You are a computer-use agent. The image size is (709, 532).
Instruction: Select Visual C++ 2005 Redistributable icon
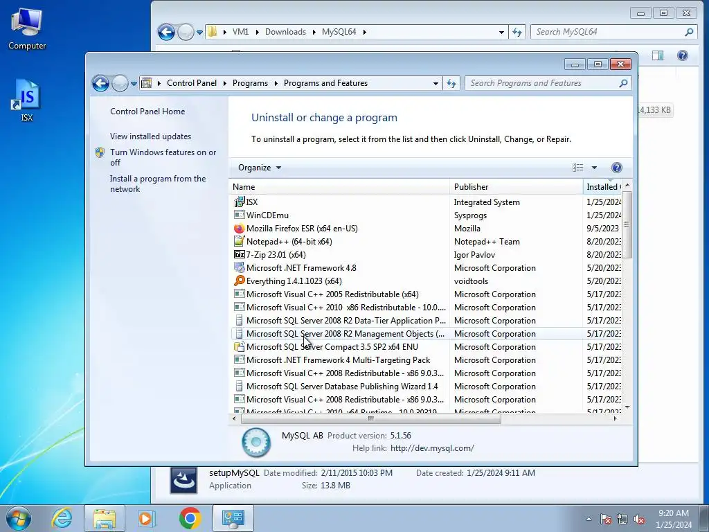click(239, 294)
